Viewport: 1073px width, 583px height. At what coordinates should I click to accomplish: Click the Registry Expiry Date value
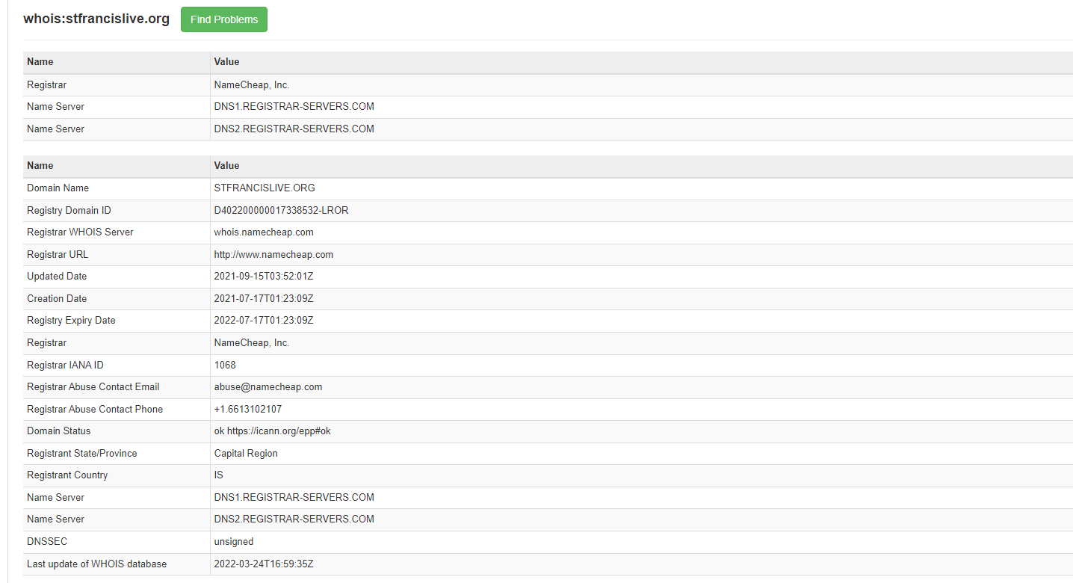click(x=264, y=321)
